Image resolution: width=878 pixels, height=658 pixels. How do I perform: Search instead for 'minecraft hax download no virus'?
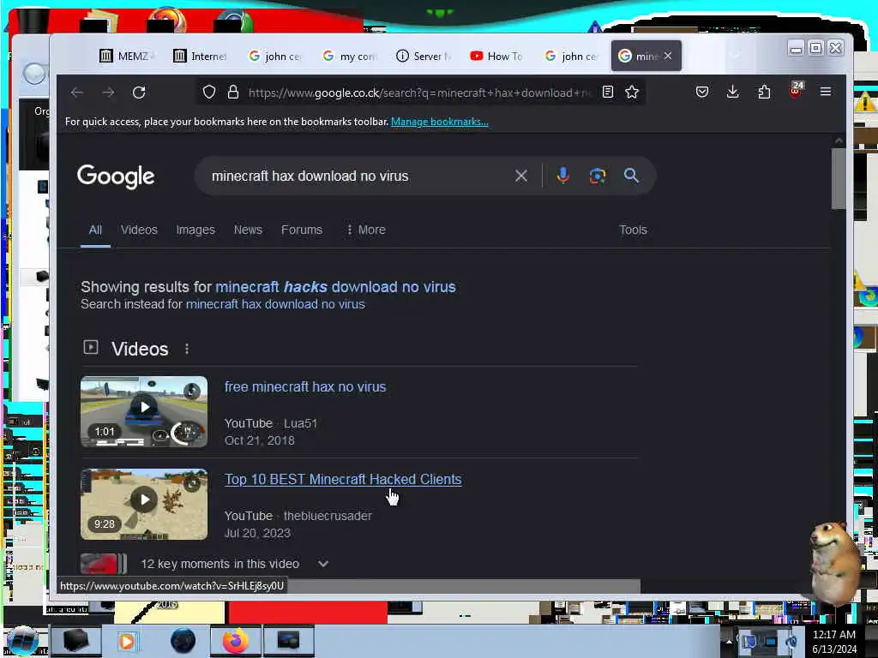[x=275, y=304]
